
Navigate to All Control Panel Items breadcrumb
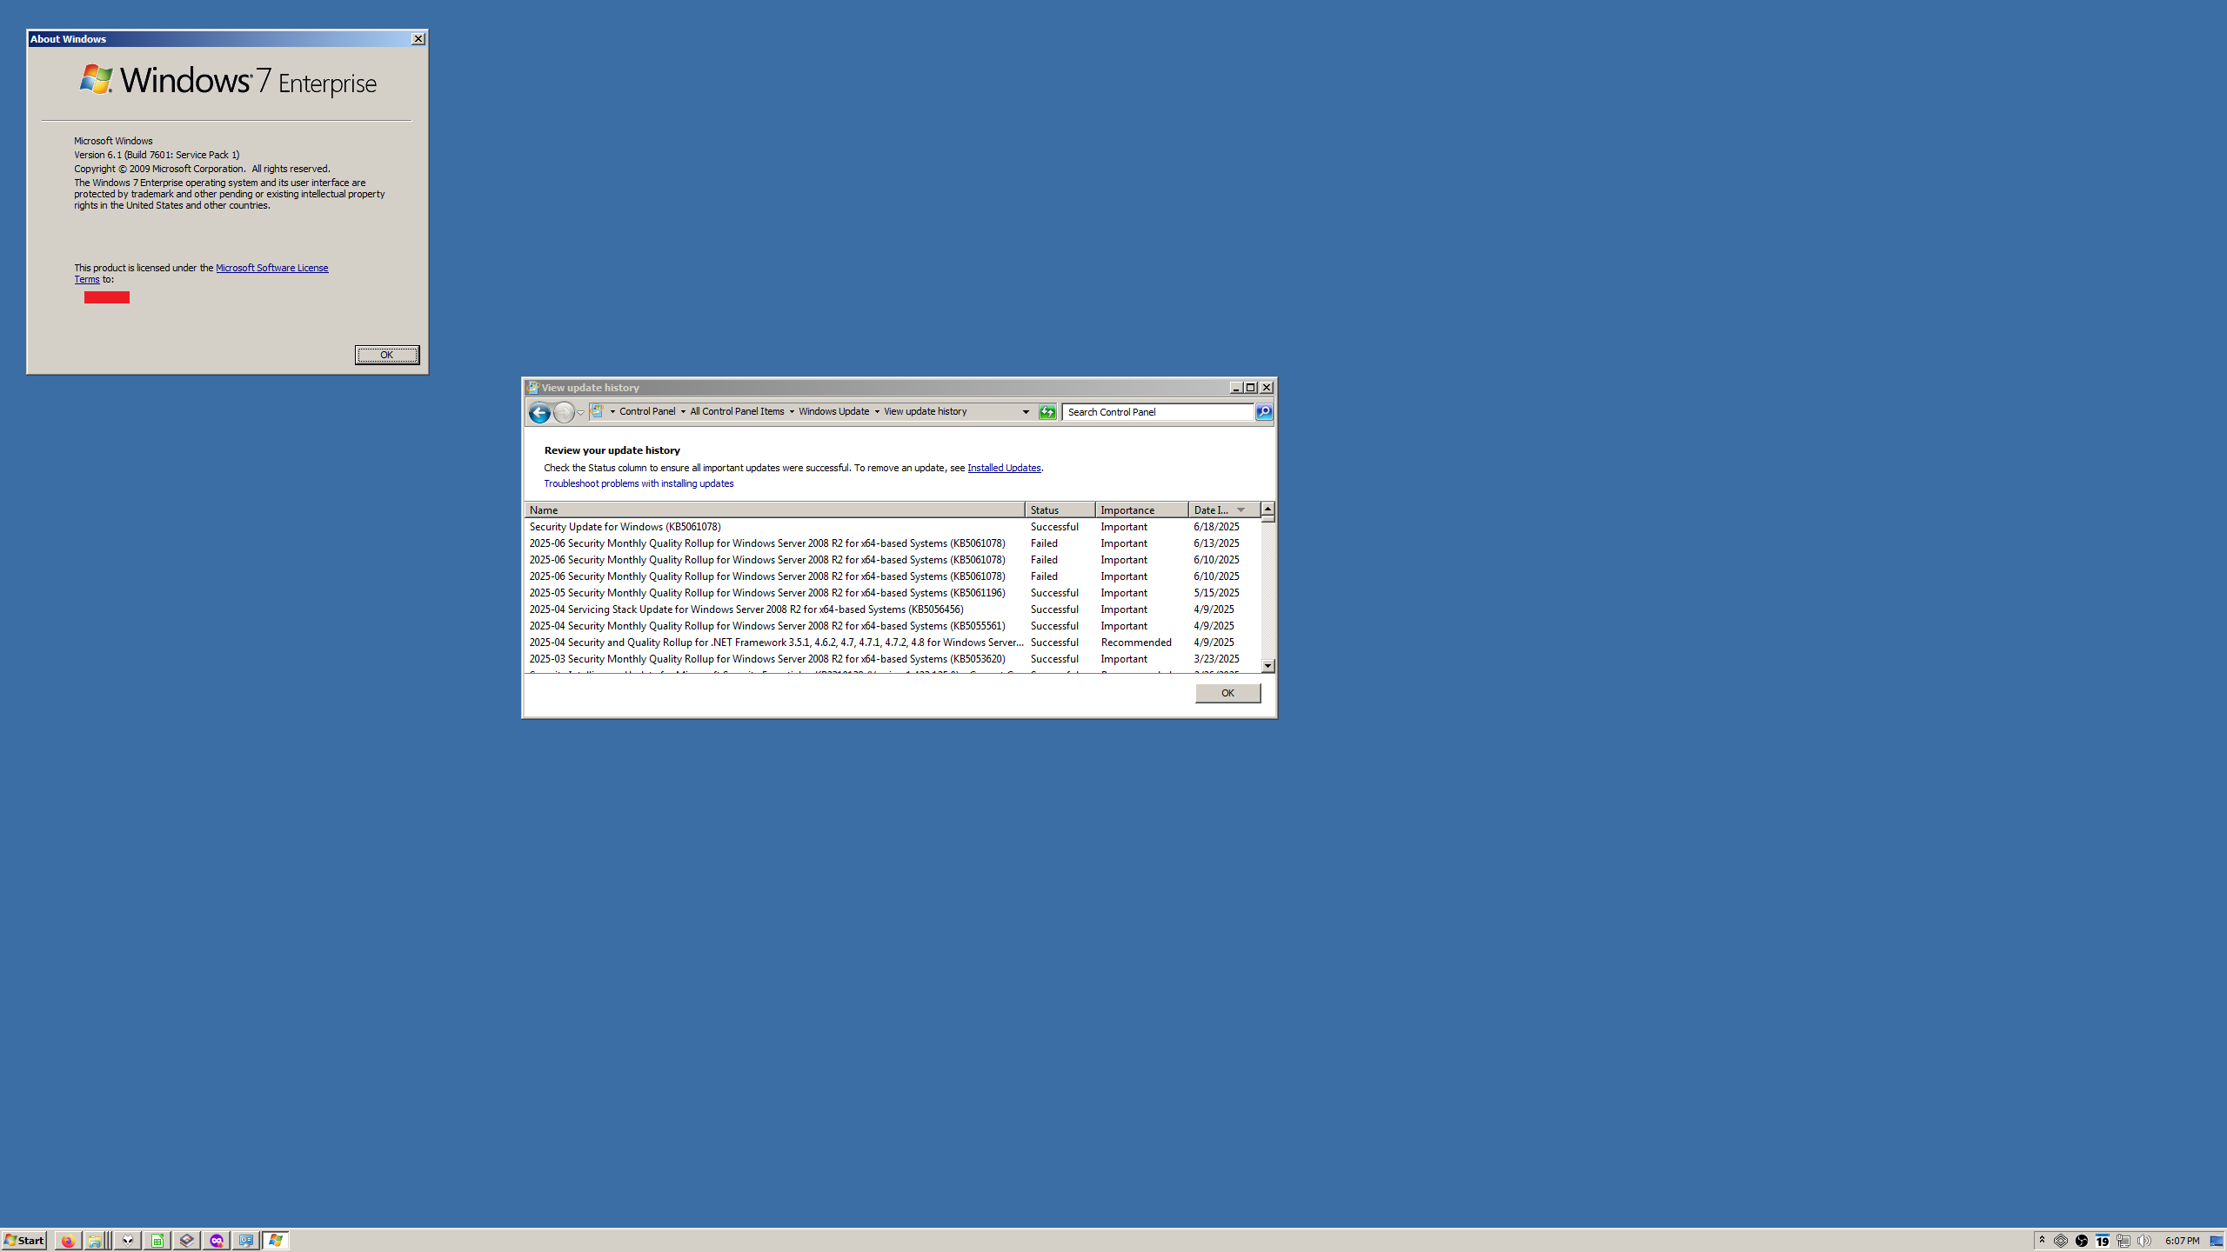tap(737, 411)
